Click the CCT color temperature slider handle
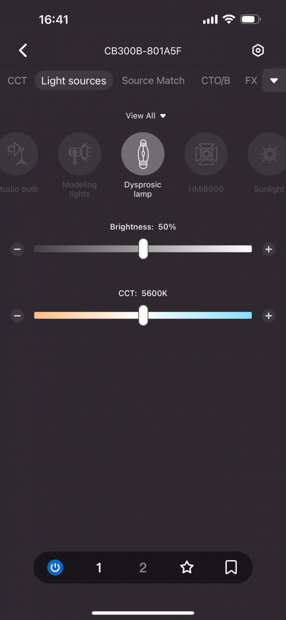 pyautogui.click(x=143, y=315)
